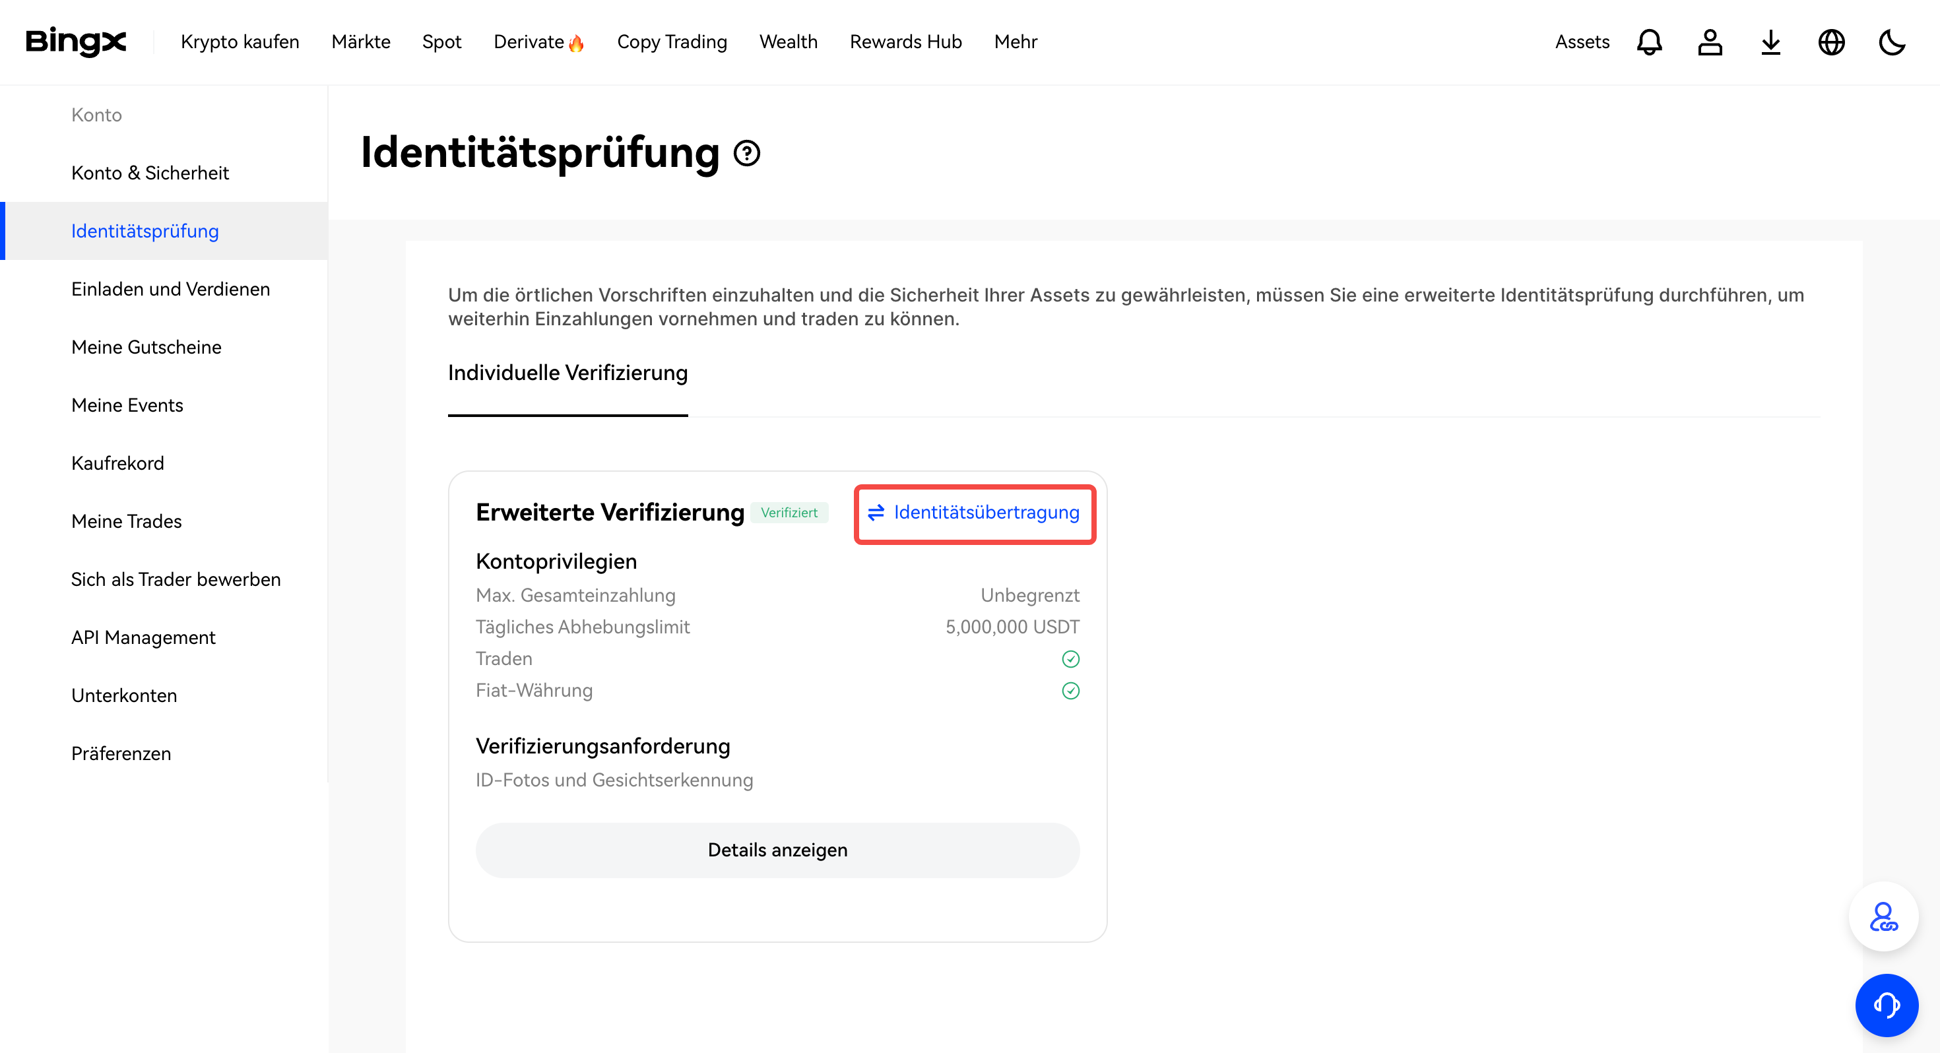This screenshot has width=1940, height=1053.
Task: Select the Individuelle Verifizierung tab
Action: tap(567, 373)
